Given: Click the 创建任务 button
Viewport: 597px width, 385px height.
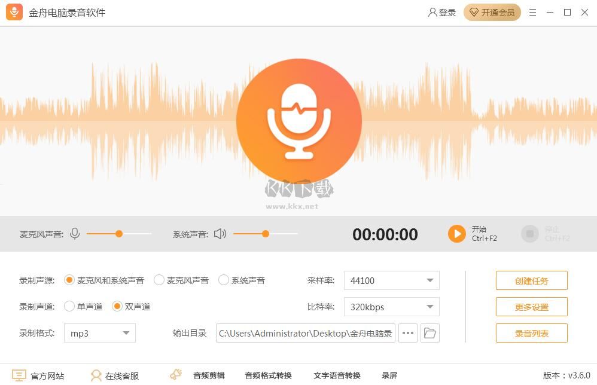Looking at the screenshot, I should tap(531, 280).
